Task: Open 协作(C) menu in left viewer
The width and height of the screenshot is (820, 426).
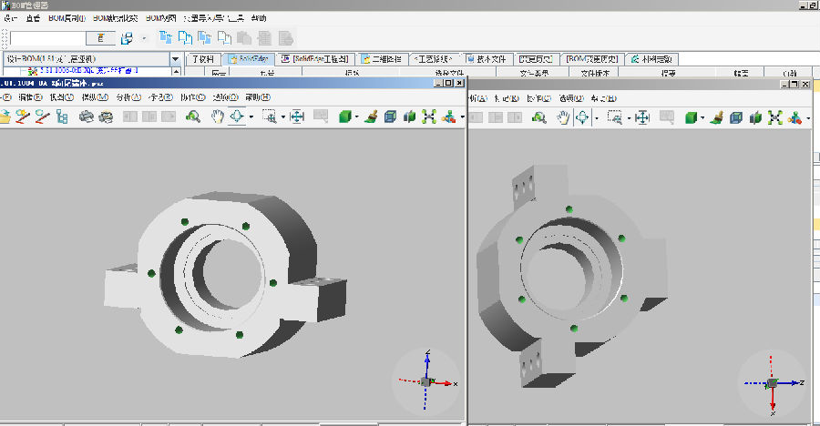Action: click(x=193, y=97)
